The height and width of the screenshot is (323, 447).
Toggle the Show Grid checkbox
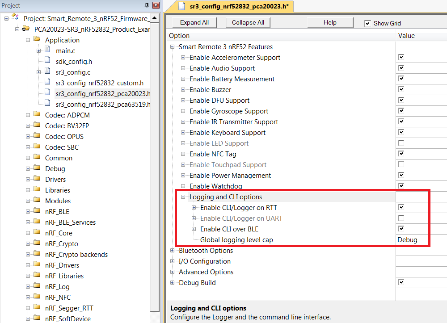click(367, 23)
